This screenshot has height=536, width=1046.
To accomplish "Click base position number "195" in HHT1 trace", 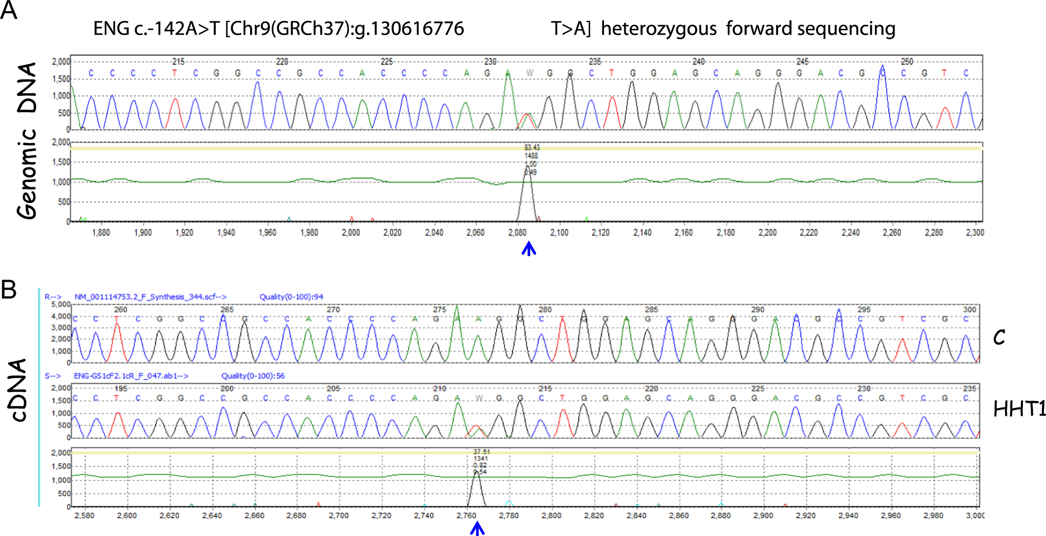I will pos(121,389).
